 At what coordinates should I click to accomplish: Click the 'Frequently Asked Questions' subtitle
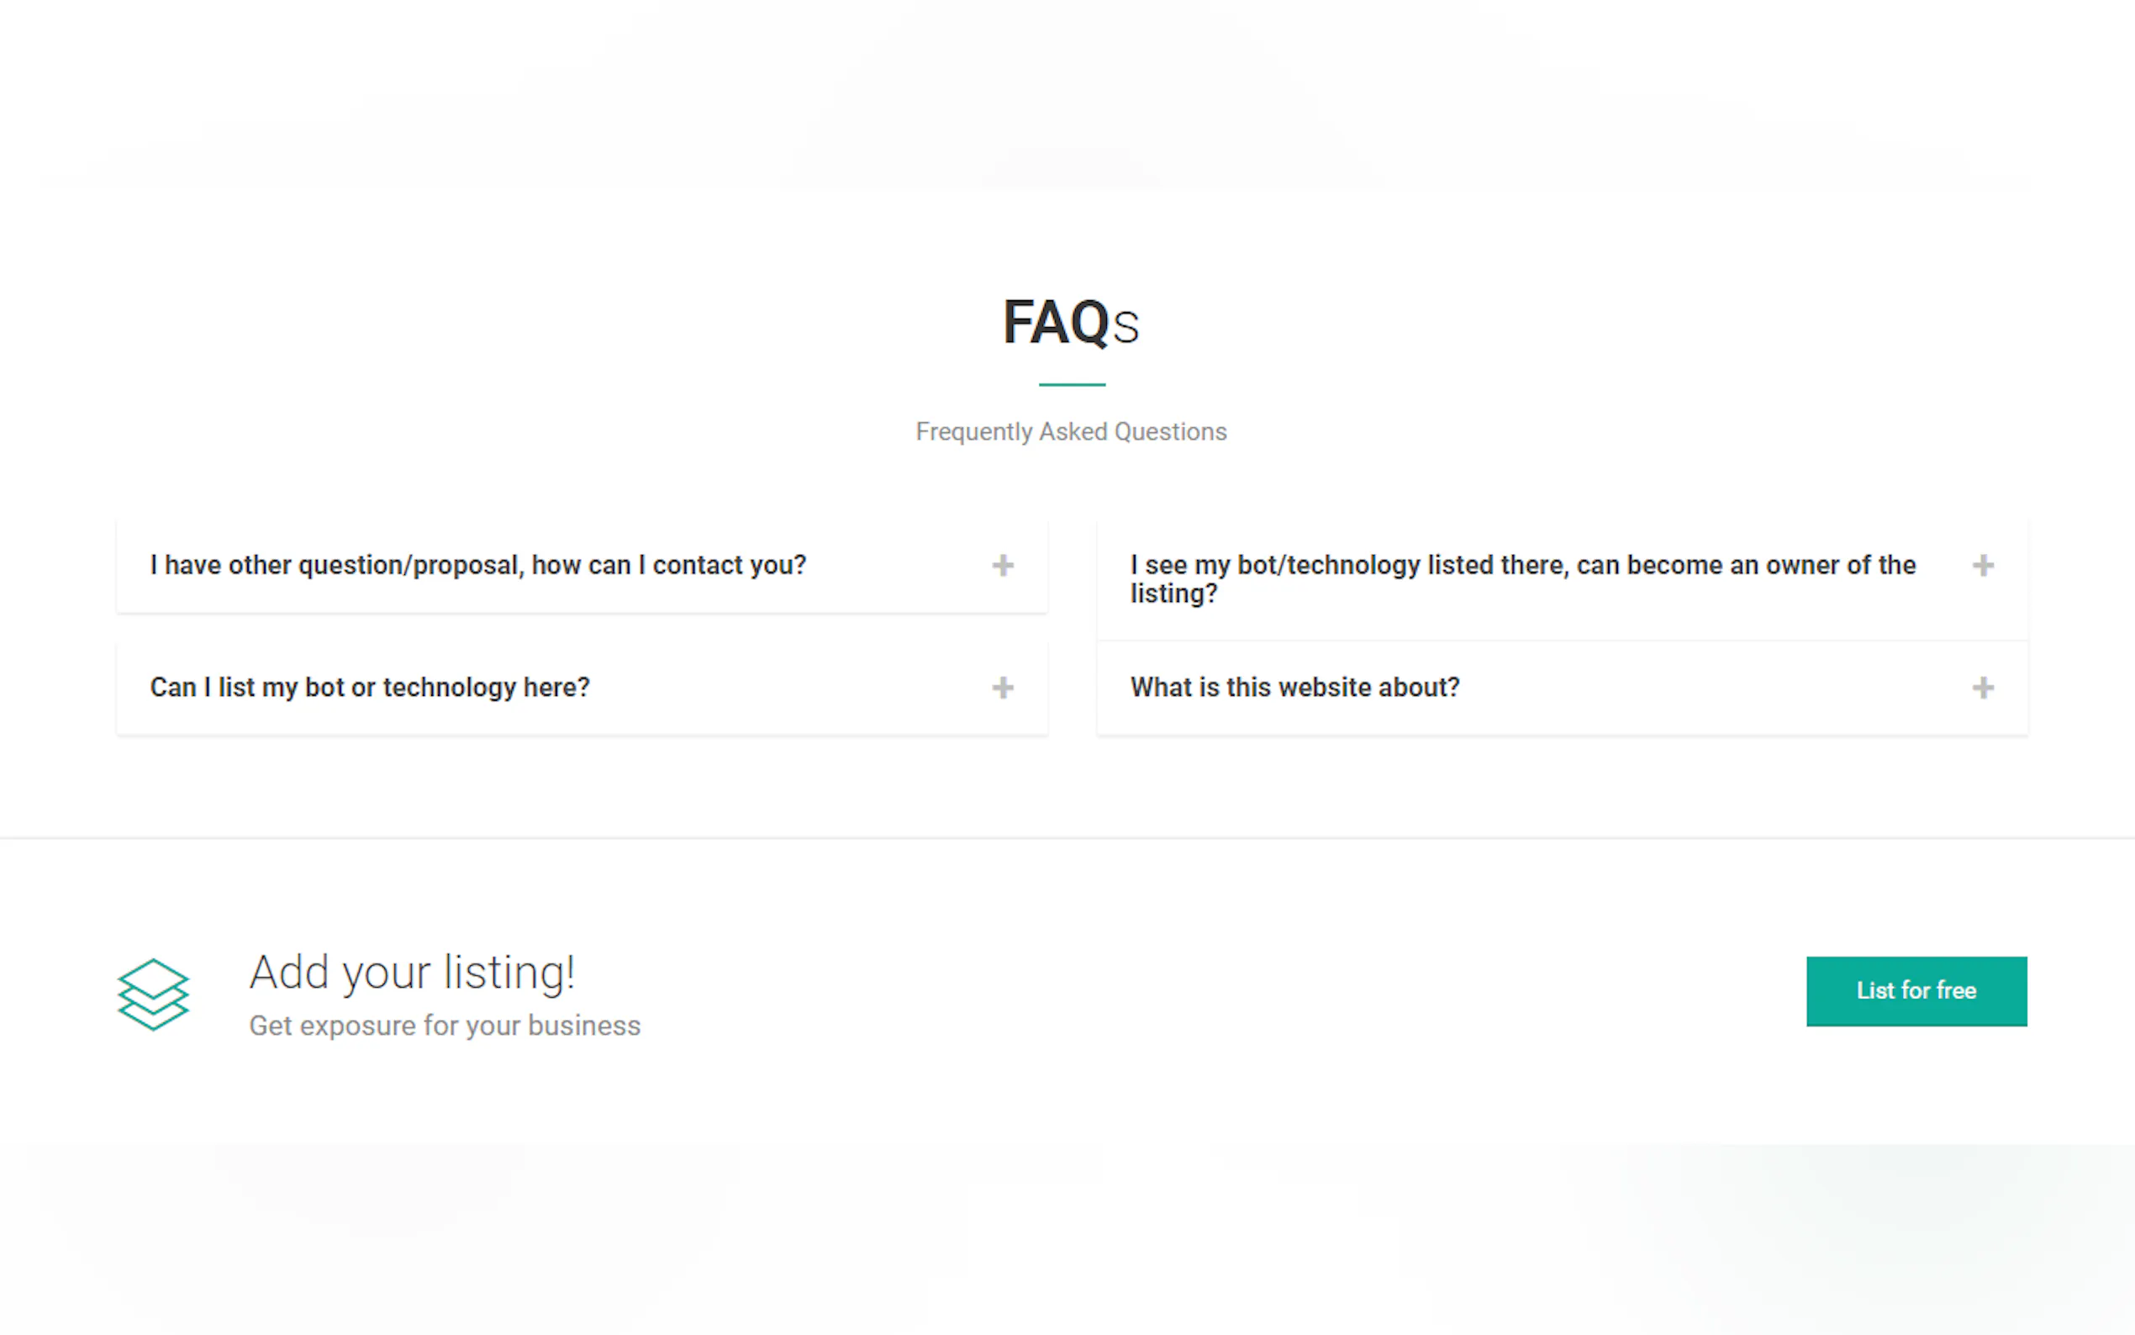point(1070,432)
